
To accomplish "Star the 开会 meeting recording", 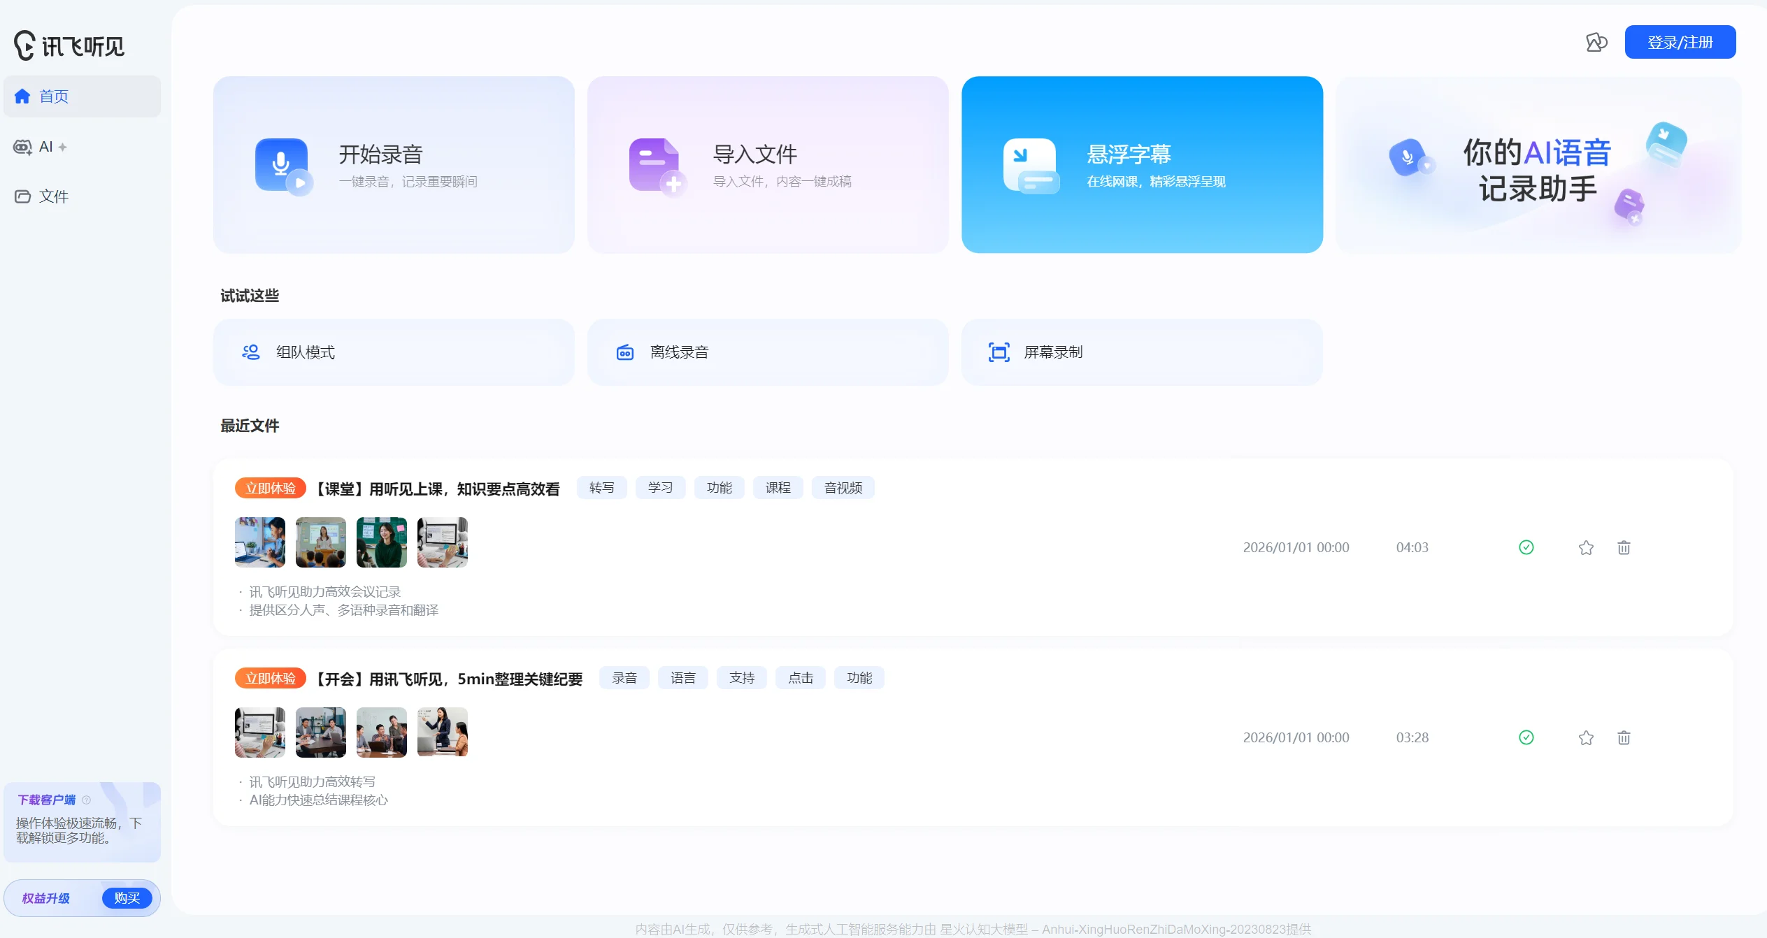I will tap(1585, 737).
